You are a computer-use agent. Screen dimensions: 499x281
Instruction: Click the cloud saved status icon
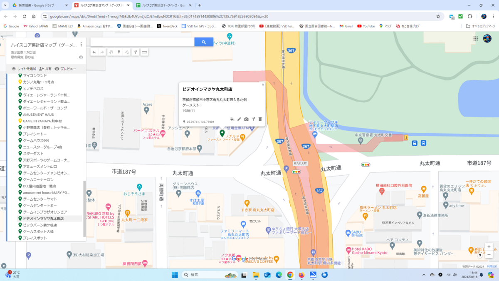[x=81, y=57]
